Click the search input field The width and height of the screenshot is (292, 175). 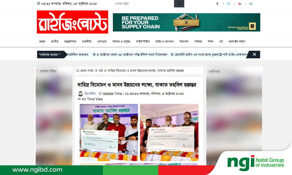coord(143,3)
